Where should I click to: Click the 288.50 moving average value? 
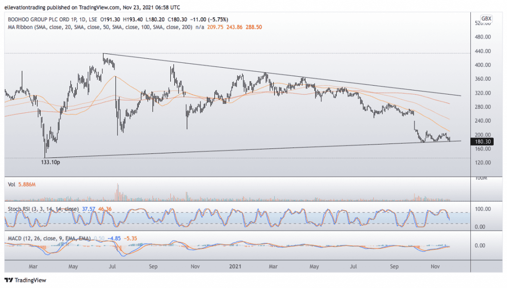(254, 27)
